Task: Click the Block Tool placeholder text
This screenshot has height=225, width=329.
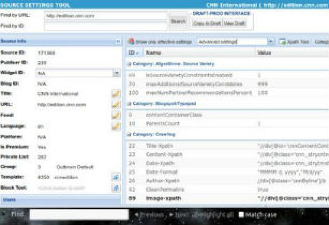Action: [61, 188]
